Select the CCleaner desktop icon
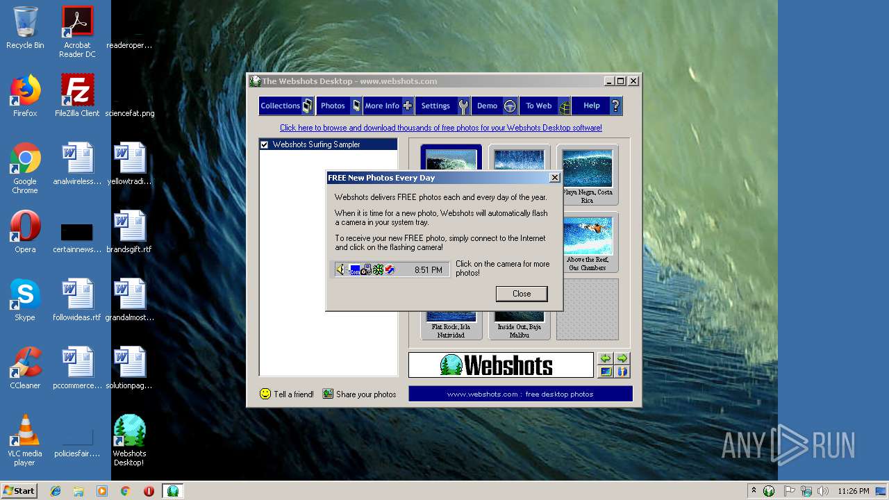Screen dimensions: 889x500 pyautogui.click(x=25, y=368)
